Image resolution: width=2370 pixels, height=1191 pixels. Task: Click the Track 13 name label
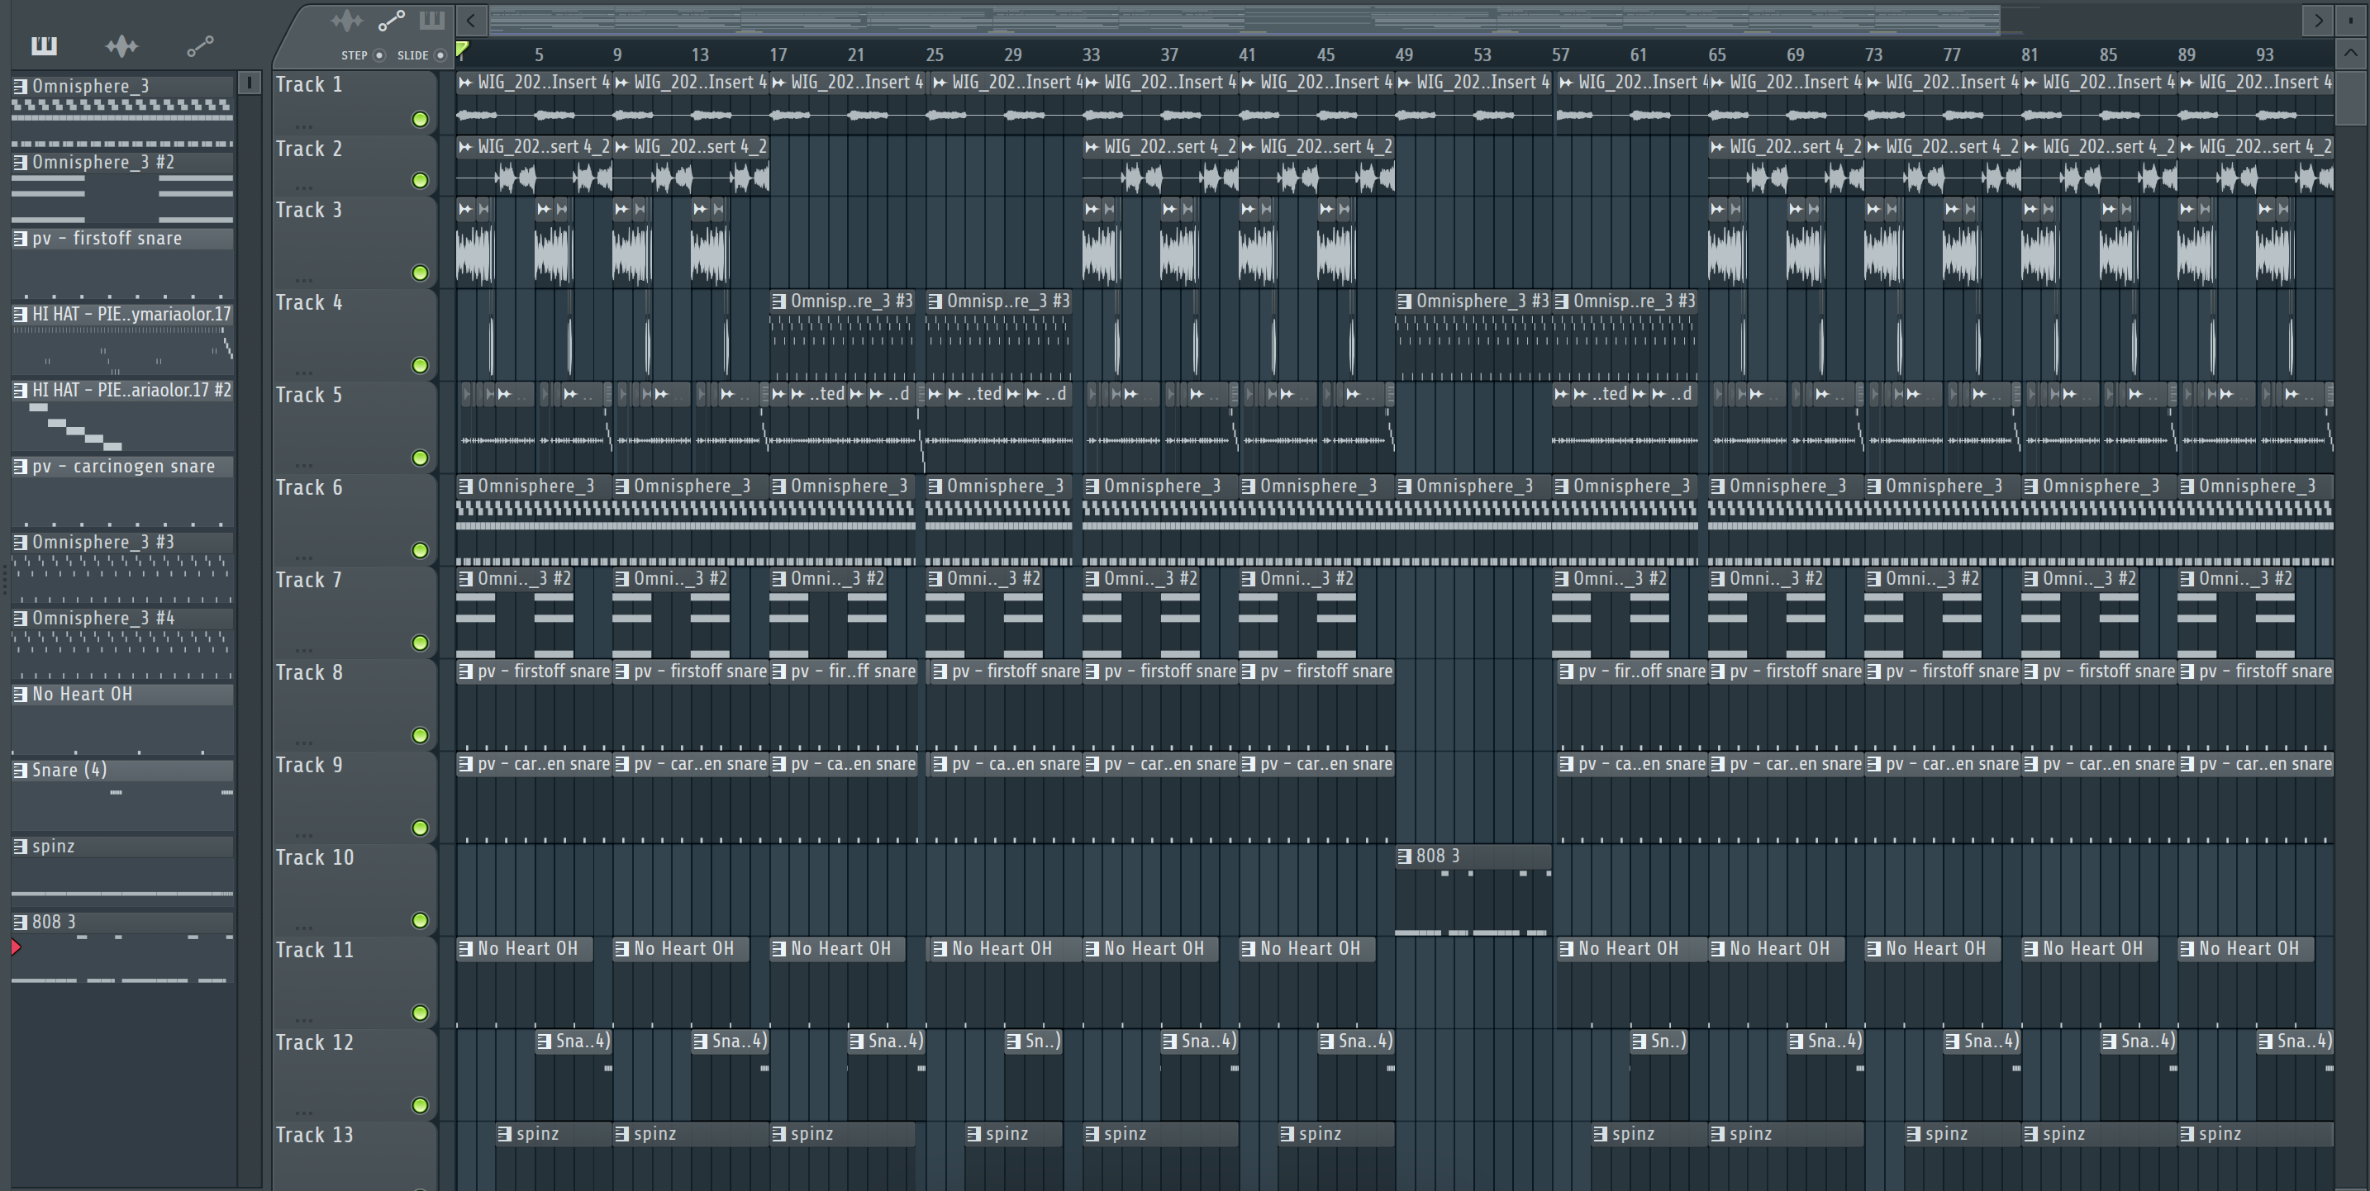pyautogui.click(x=315, y=1135)
